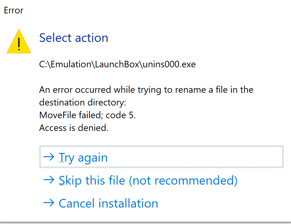
Task: Click the word LaunchBox in the file path
Action: [117, 64]
